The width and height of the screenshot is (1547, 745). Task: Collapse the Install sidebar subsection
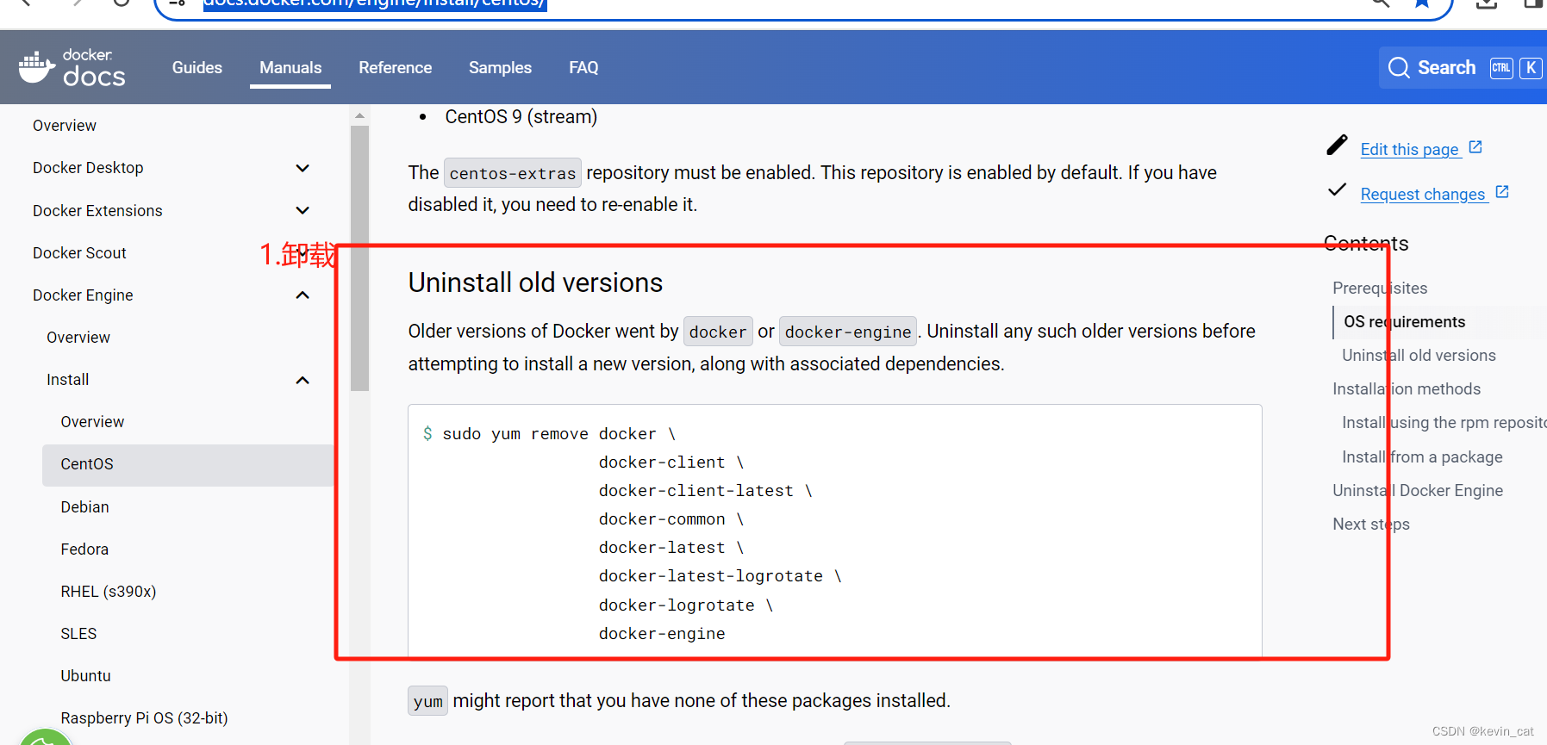pyautogui.click(x=303, y=380)
